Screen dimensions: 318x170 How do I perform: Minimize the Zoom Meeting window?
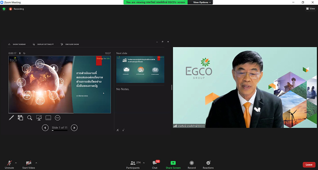[x=293, y=2]
